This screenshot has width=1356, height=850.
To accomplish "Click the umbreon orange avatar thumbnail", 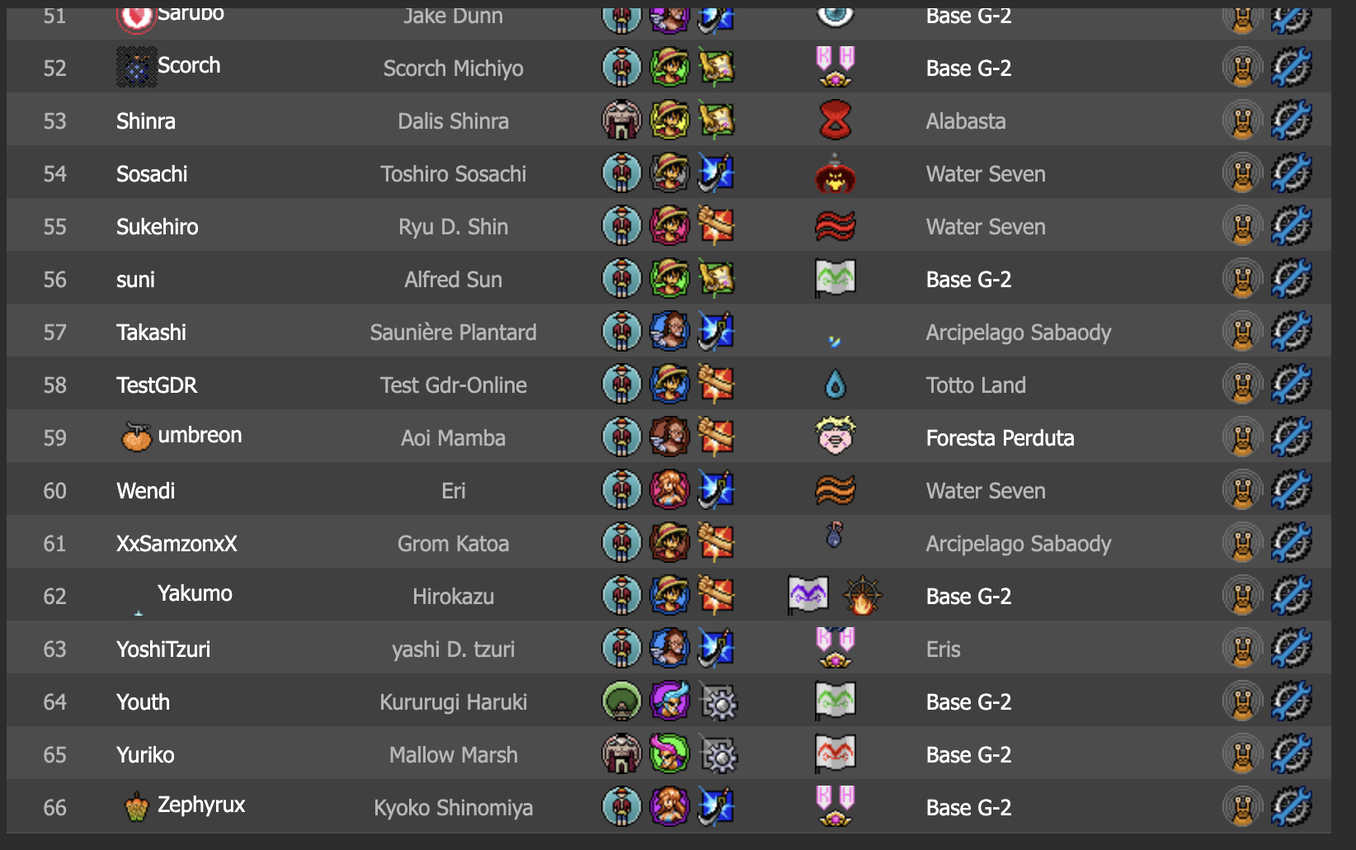I will pyautogui.click(x=136, y=437).
